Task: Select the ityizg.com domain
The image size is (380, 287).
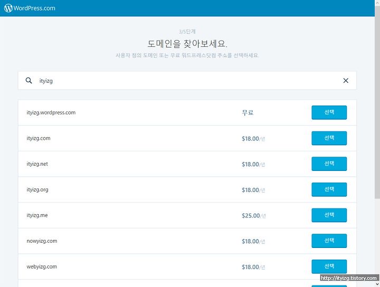Action: [x=329, y=138]
